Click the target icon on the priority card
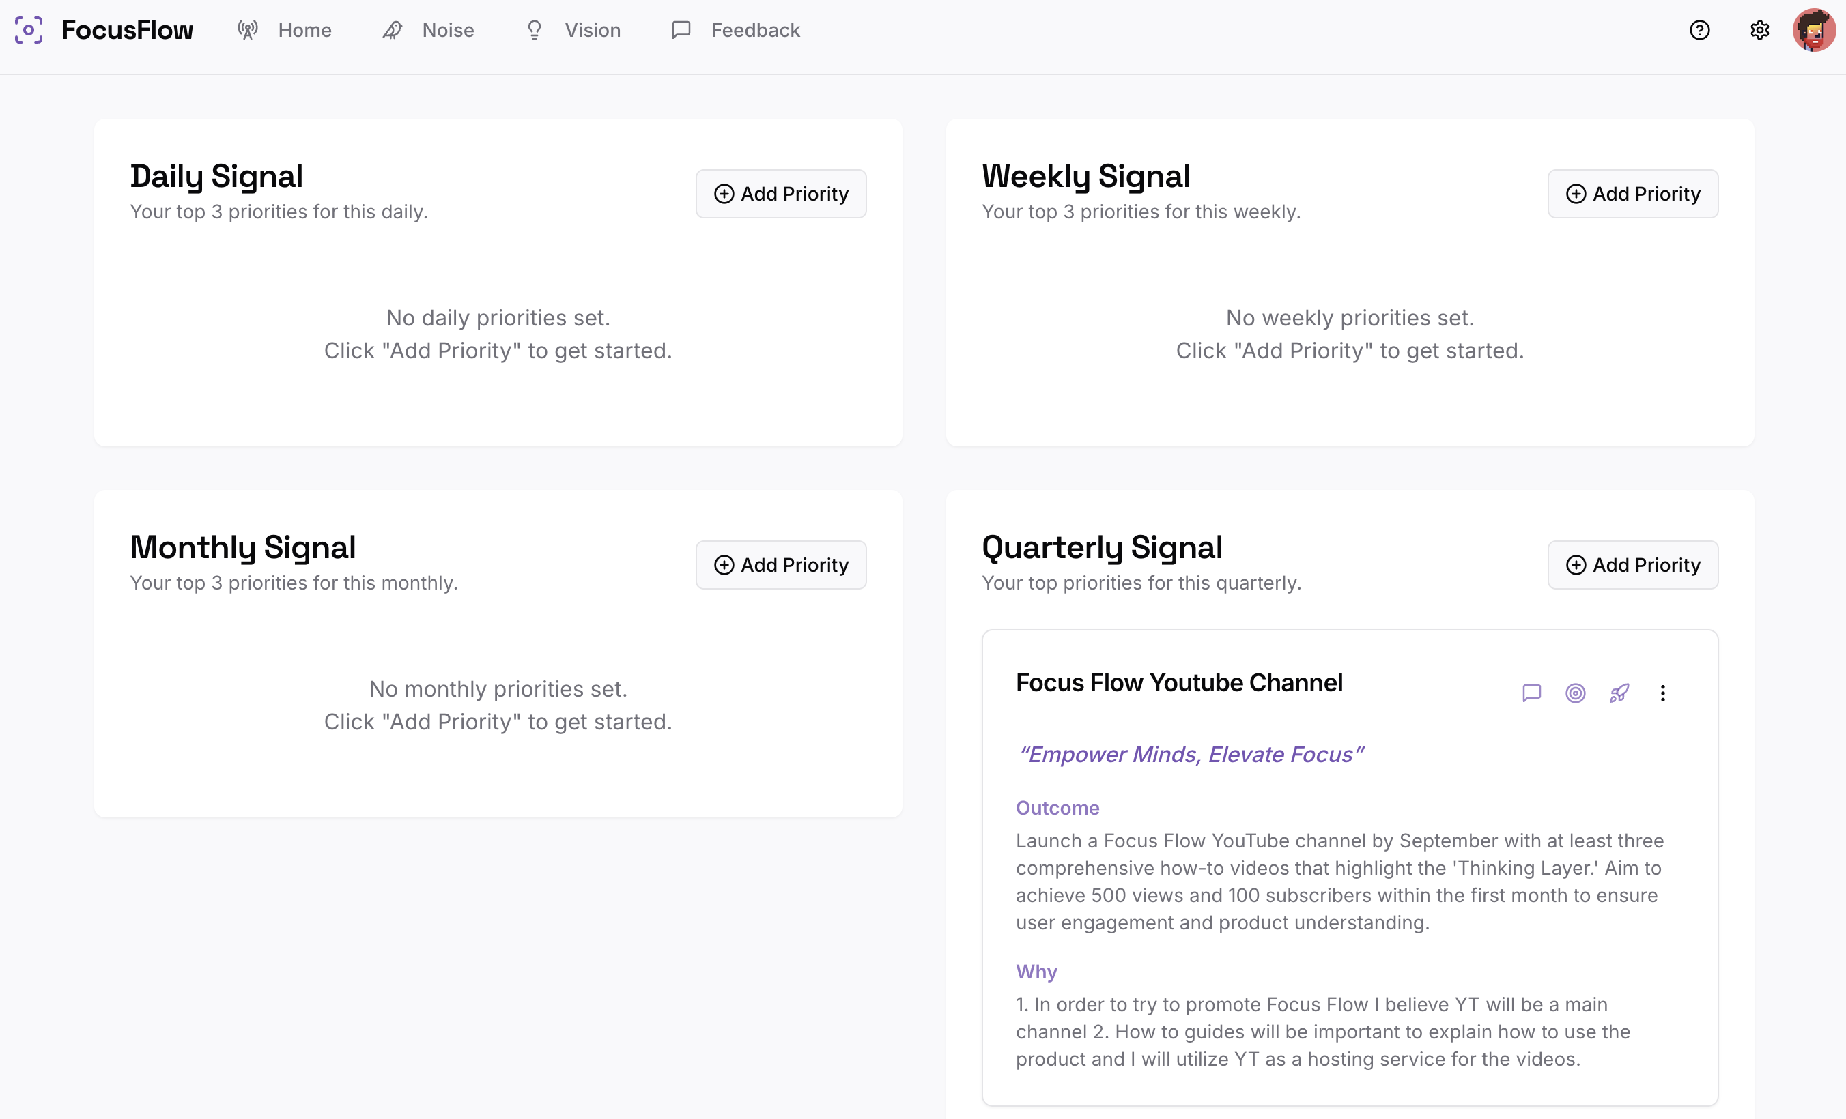1846x1119 pixels. [1575, 693]
